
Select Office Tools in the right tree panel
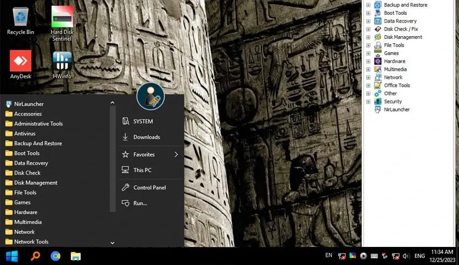[397, 85]
